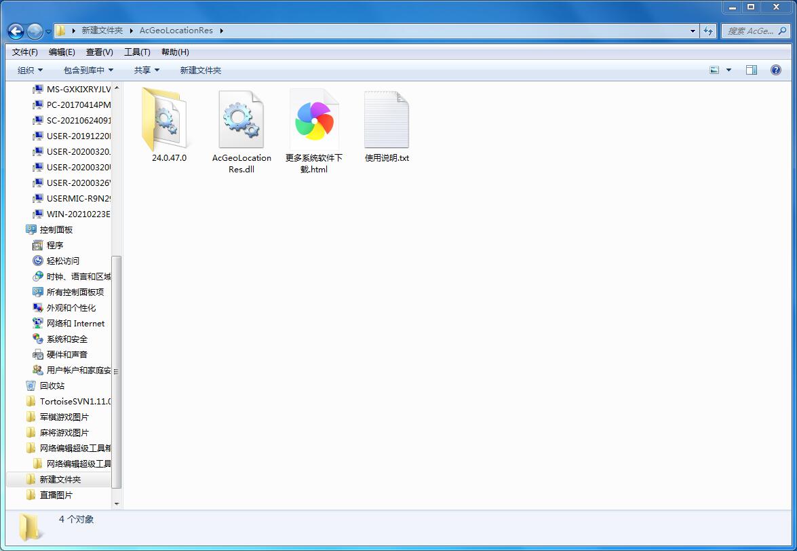Open 用户帐户和家庭安全 icon
Viewport: 797px width, 551px height.
(x=37, y=370)
